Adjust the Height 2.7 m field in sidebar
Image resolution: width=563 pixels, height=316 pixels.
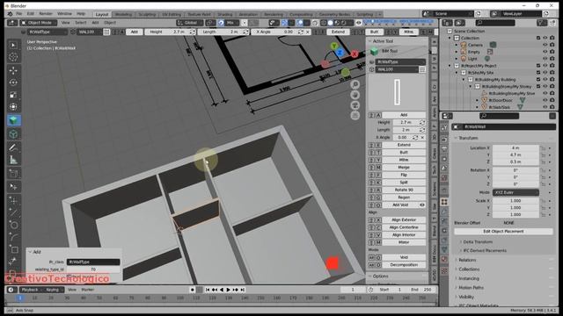(x=406, y=122)
